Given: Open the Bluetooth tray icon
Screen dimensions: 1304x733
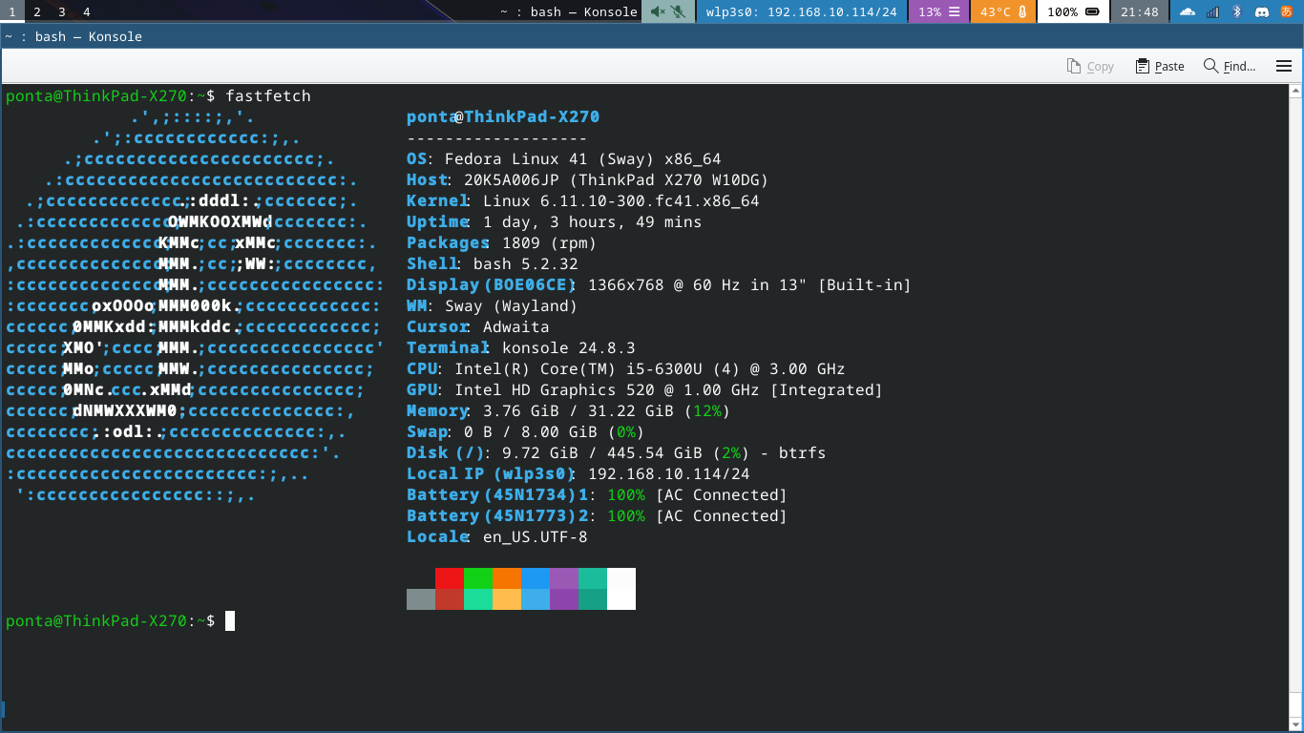Looking at the screenshot, I should [x=1237, y=11].
